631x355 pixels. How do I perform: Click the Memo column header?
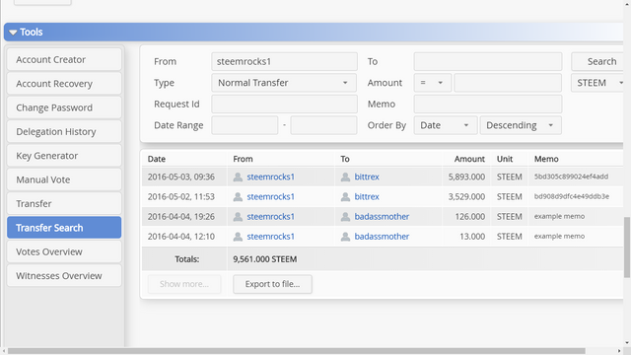coord(546,159)
